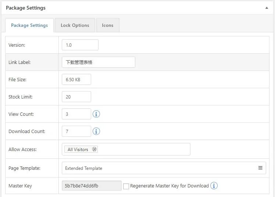Switch to the Package Settings tab
This screenshot has height=197, width=275.
coord(29,25)
